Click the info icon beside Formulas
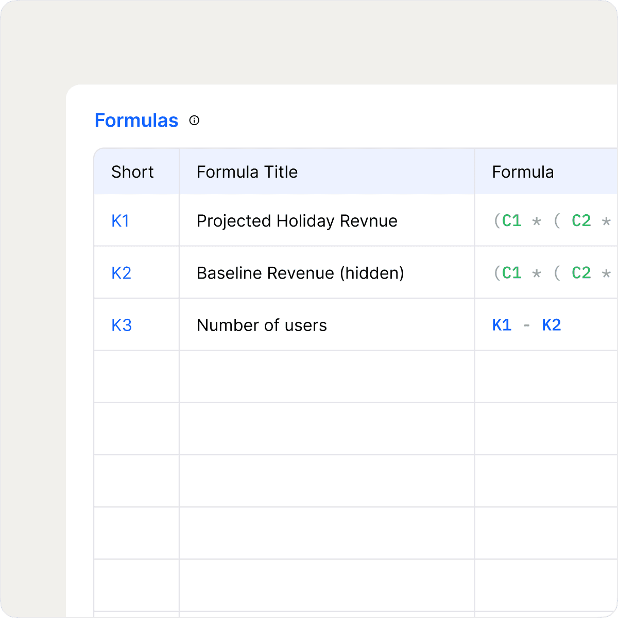This screenshot has width=618, height=618. pyautogui.click(x=194, y=121)
